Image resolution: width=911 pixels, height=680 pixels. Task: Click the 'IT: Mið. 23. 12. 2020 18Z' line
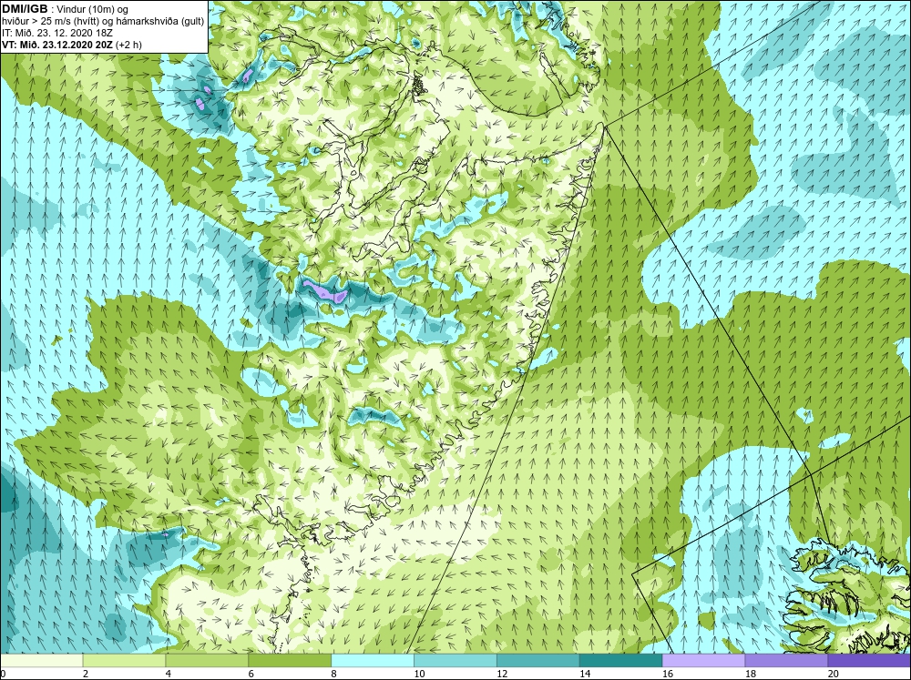click(57, 33)
